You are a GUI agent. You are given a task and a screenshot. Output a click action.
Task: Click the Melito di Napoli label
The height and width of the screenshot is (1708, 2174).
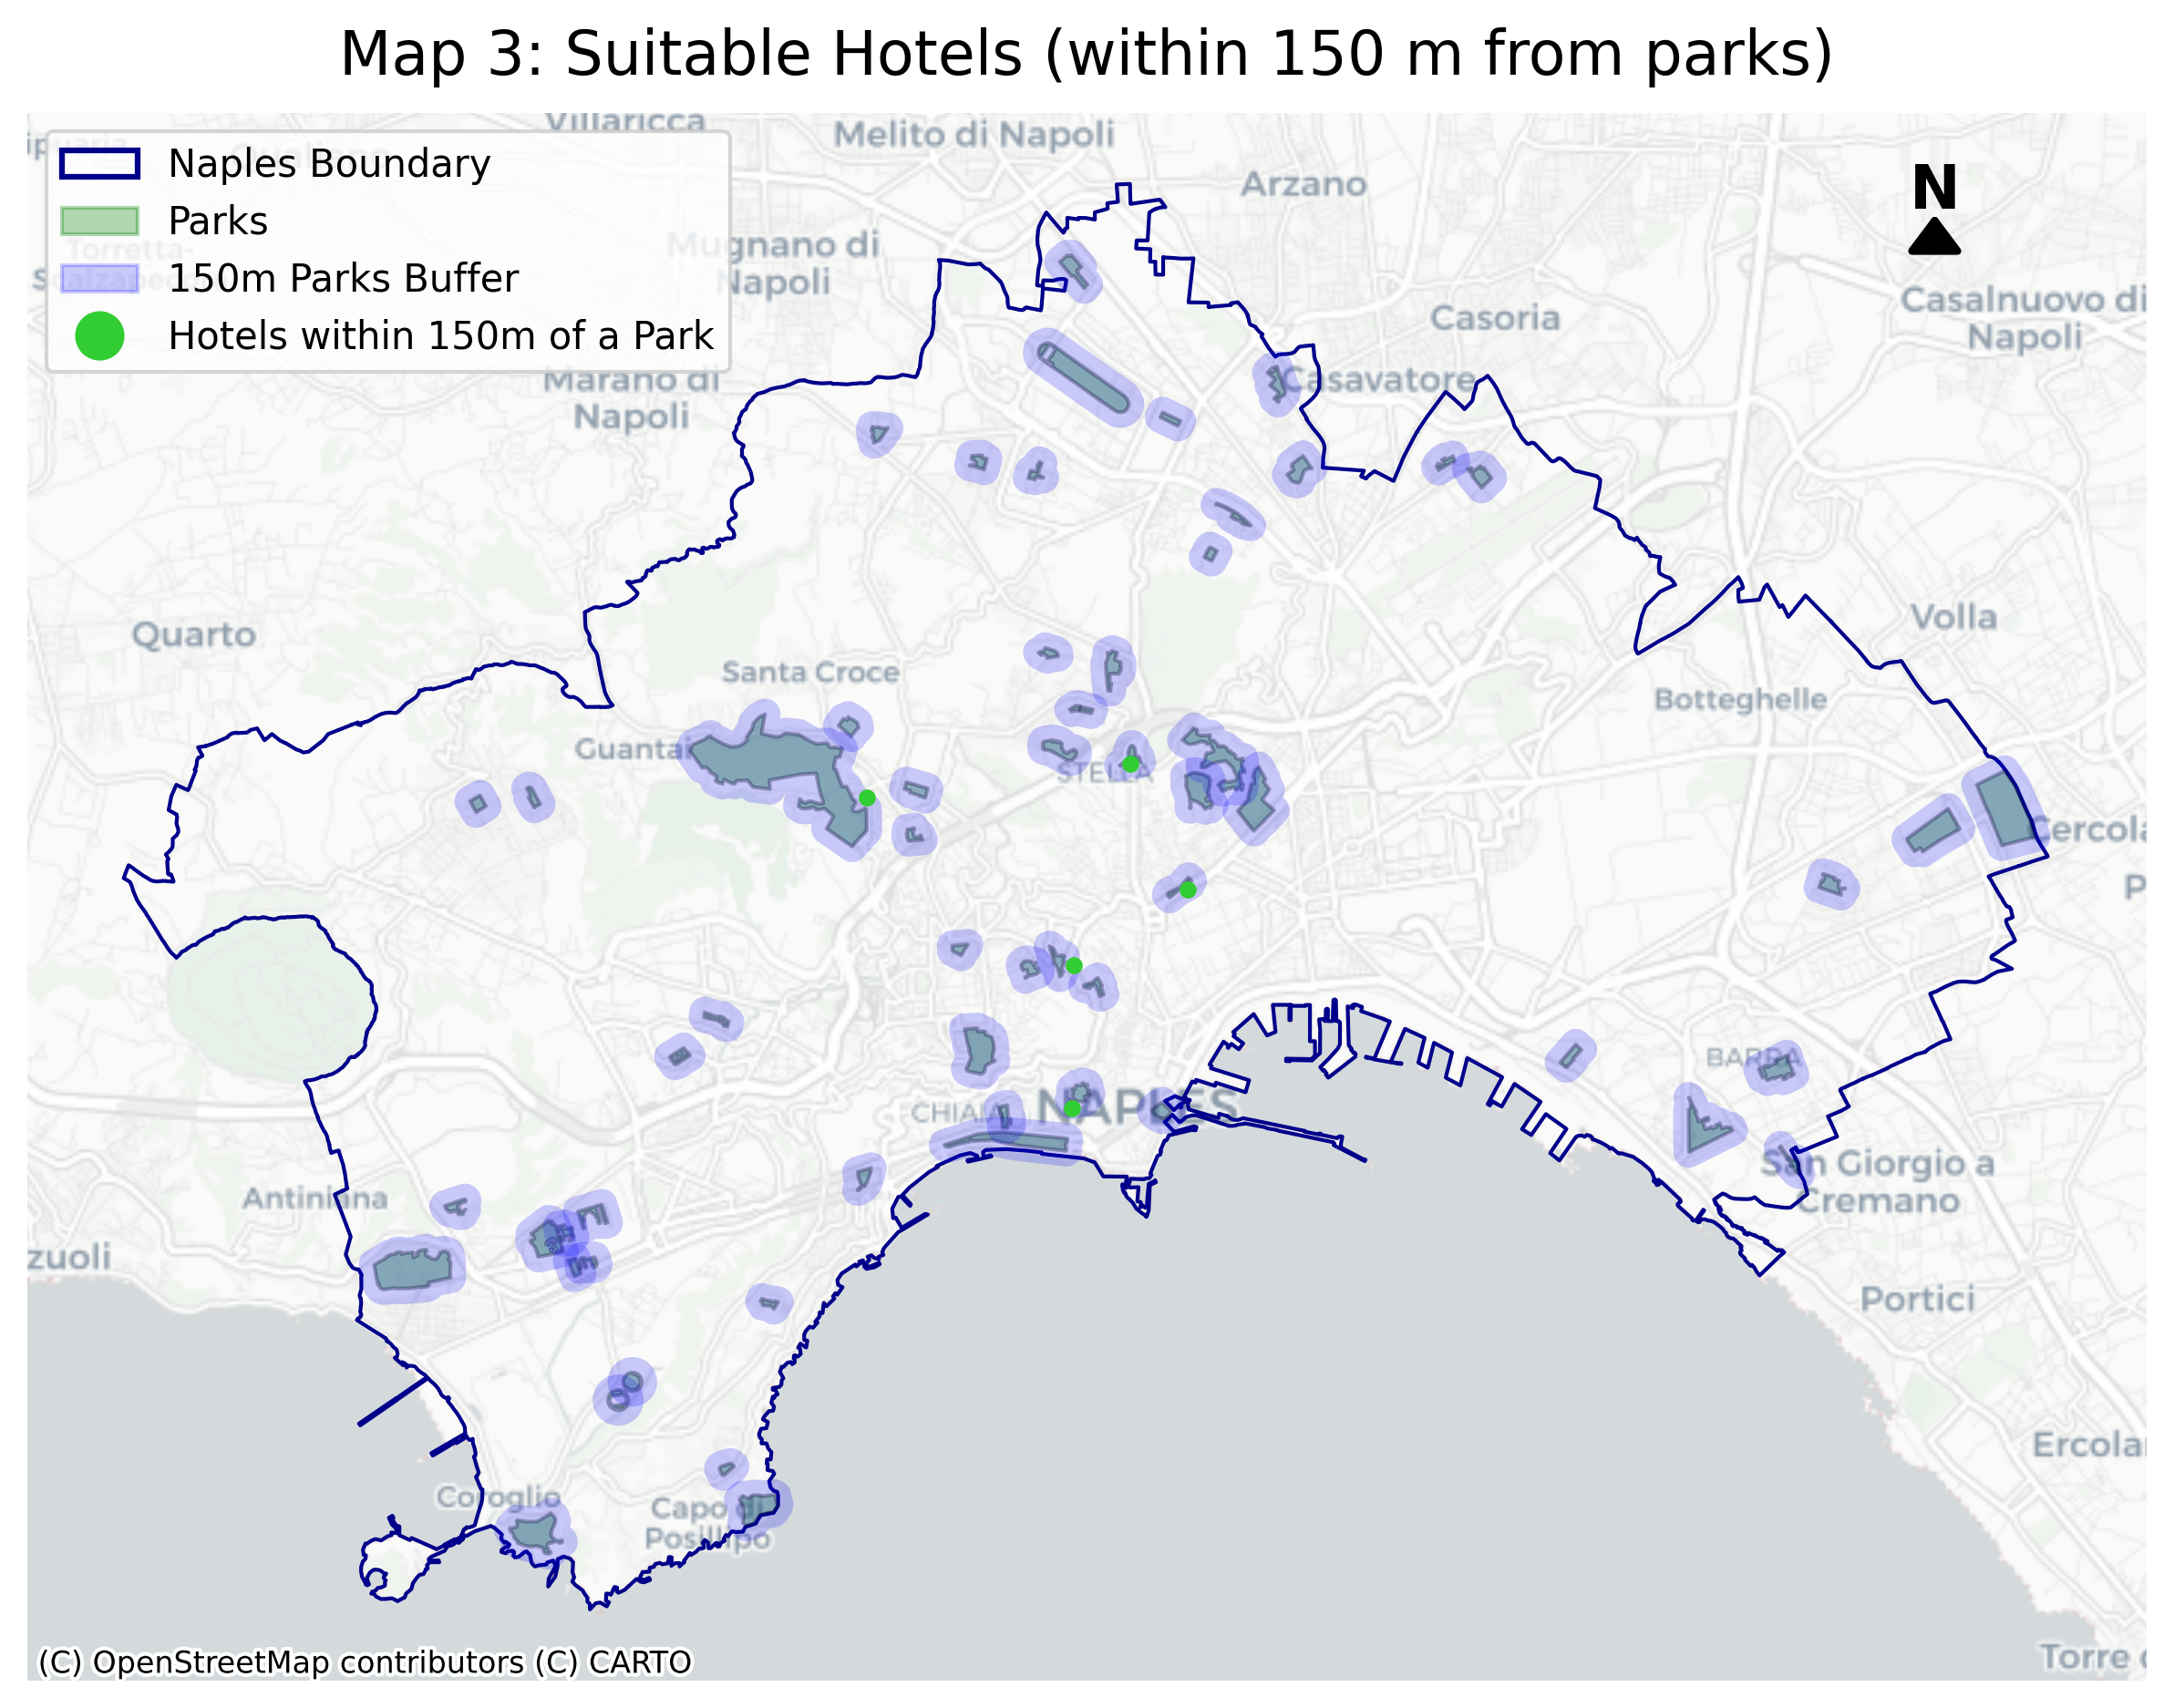tap(974, 134)
